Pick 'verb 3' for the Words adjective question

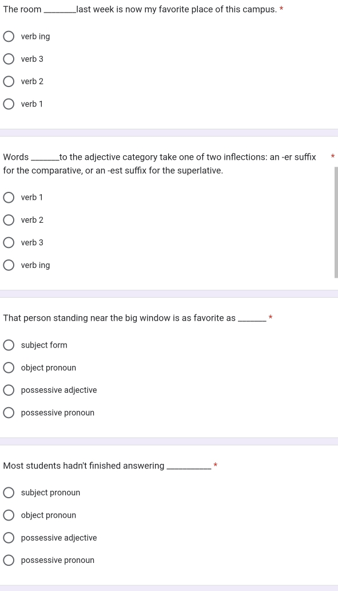click(9, 243)
